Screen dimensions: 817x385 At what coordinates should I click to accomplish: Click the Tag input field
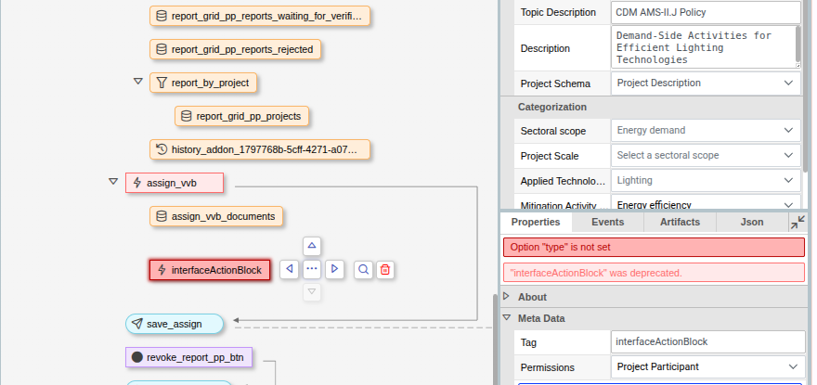click(708, 342)
